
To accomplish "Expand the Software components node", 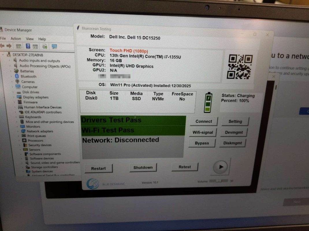I will [x=21, y=154].
